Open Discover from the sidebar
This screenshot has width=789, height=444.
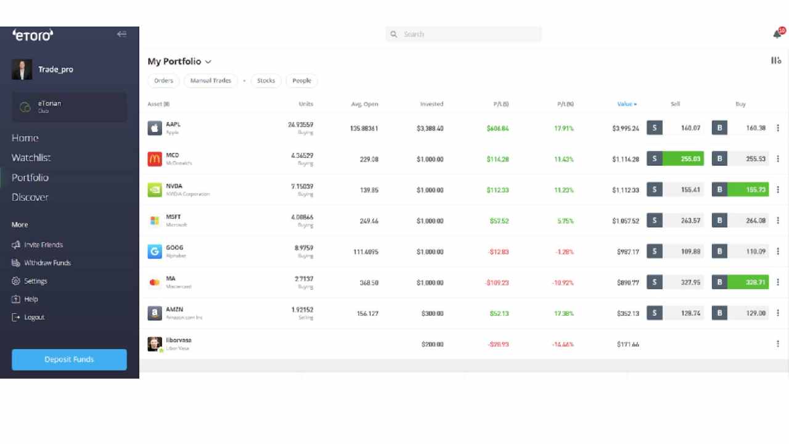(30, 197)
